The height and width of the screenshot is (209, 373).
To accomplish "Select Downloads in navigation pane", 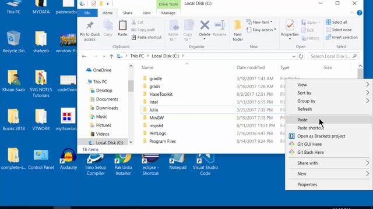I will point(104,108).
